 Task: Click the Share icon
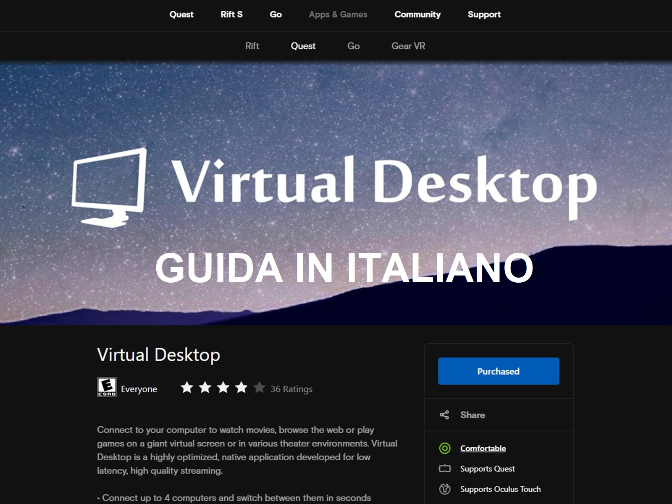click(x=444, y=415)
